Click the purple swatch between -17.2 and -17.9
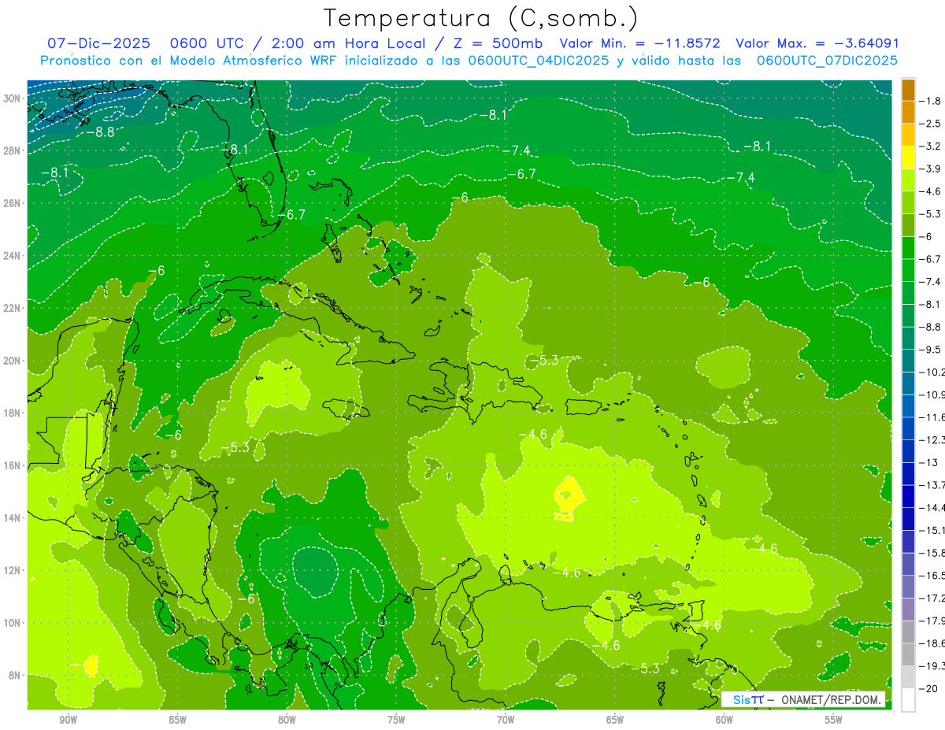 point(908,609)
